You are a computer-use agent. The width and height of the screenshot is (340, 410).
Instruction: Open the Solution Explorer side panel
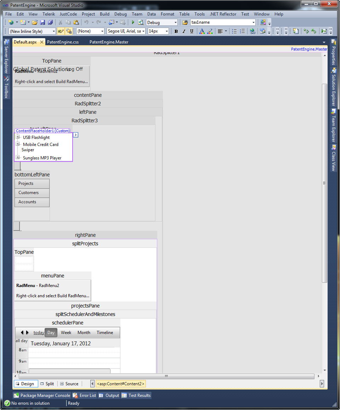(x=334, y=87)
